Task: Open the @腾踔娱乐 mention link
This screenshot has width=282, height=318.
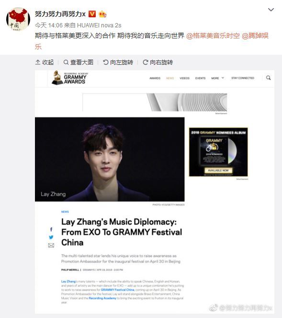Action: (x=152, y=41)
